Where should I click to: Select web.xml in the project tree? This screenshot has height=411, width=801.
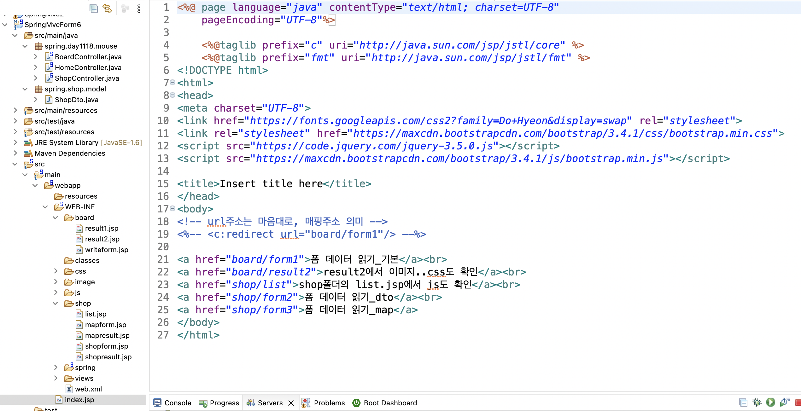(x=88, y=389)
